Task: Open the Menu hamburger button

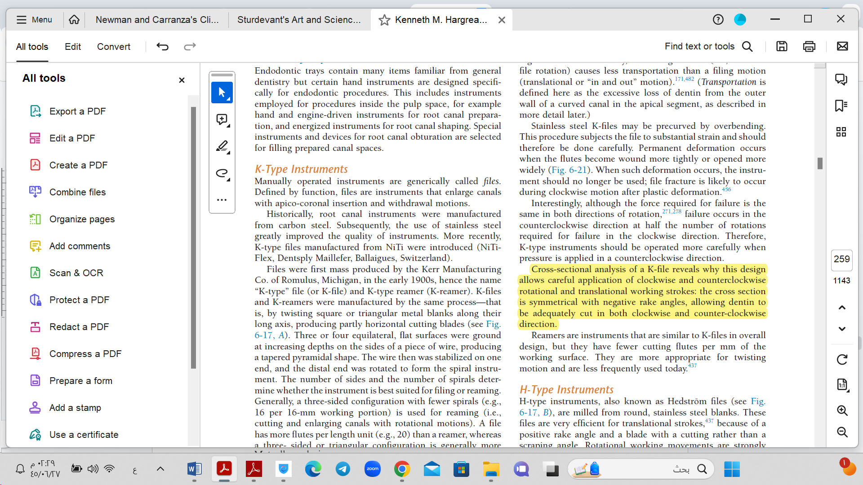Action: (34, 20)
